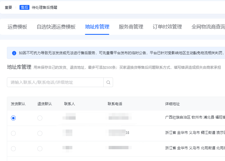Click the blue 售后 tag
Screen dimensions: 225x161
tap(24, 7)
